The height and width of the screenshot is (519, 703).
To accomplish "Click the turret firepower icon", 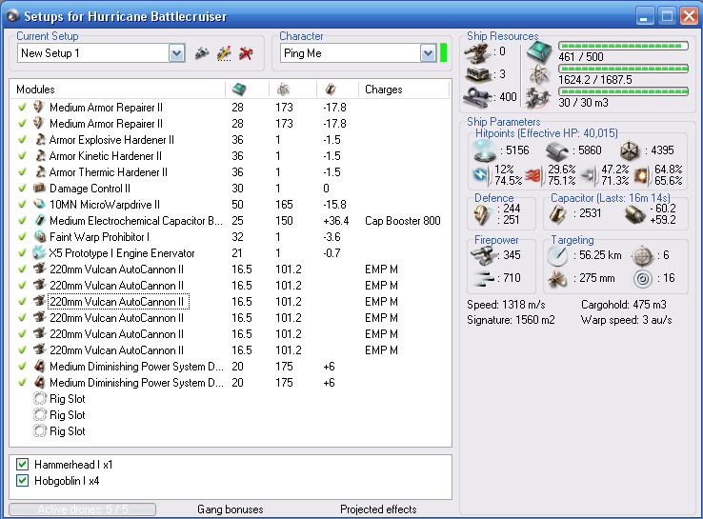I will coord(484,255).
